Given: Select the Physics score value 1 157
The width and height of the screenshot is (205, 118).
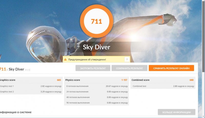Looking at the screenshot, I should click(x=124, y=80).
